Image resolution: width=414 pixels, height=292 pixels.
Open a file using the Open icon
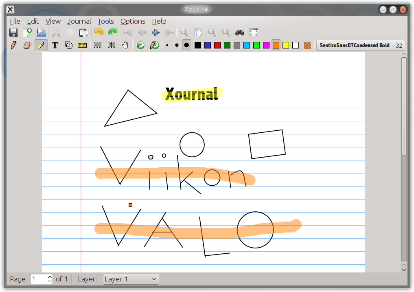[41, 33]
